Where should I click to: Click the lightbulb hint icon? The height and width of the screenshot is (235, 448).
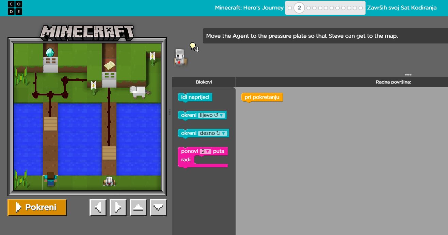point(193,46)
